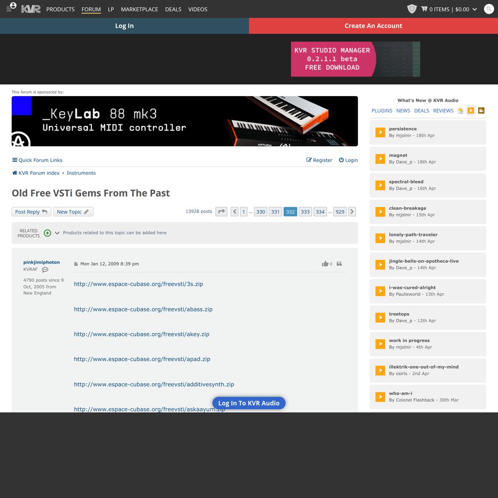The height and width of the screenshot is (498, 498).
Task: Click the jump-to-page arrow icon
Action: pos(221,212)
